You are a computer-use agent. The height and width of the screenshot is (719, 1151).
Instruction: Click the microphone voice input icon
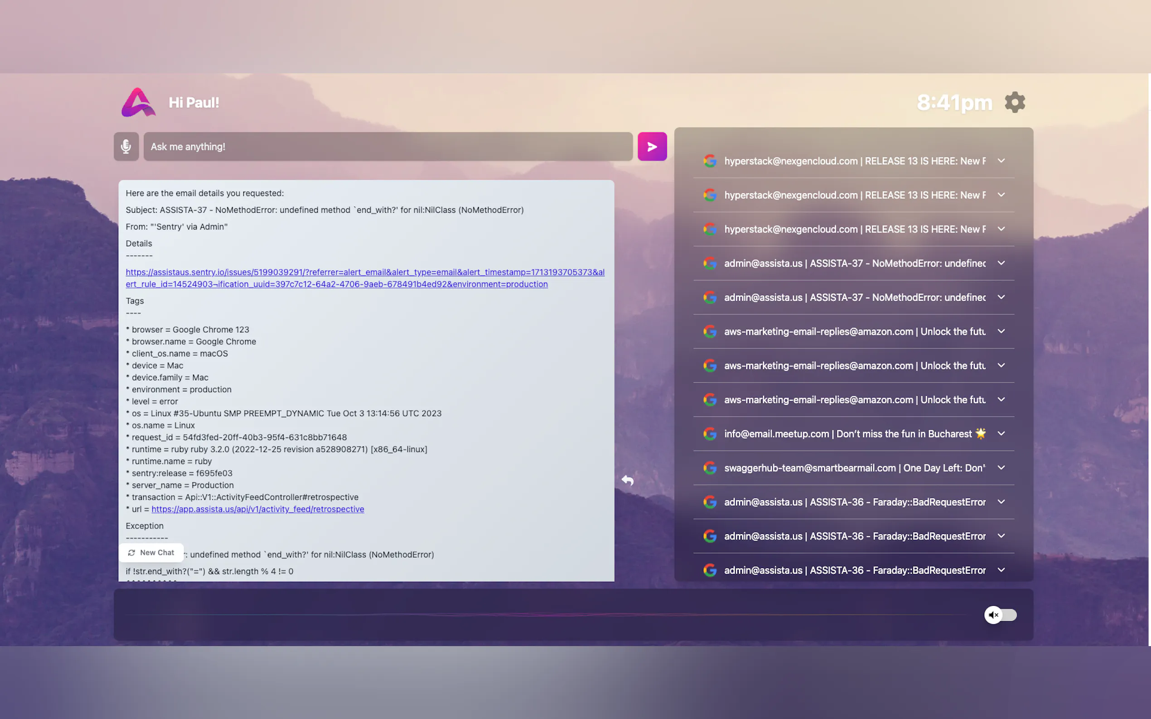[126, 146]
